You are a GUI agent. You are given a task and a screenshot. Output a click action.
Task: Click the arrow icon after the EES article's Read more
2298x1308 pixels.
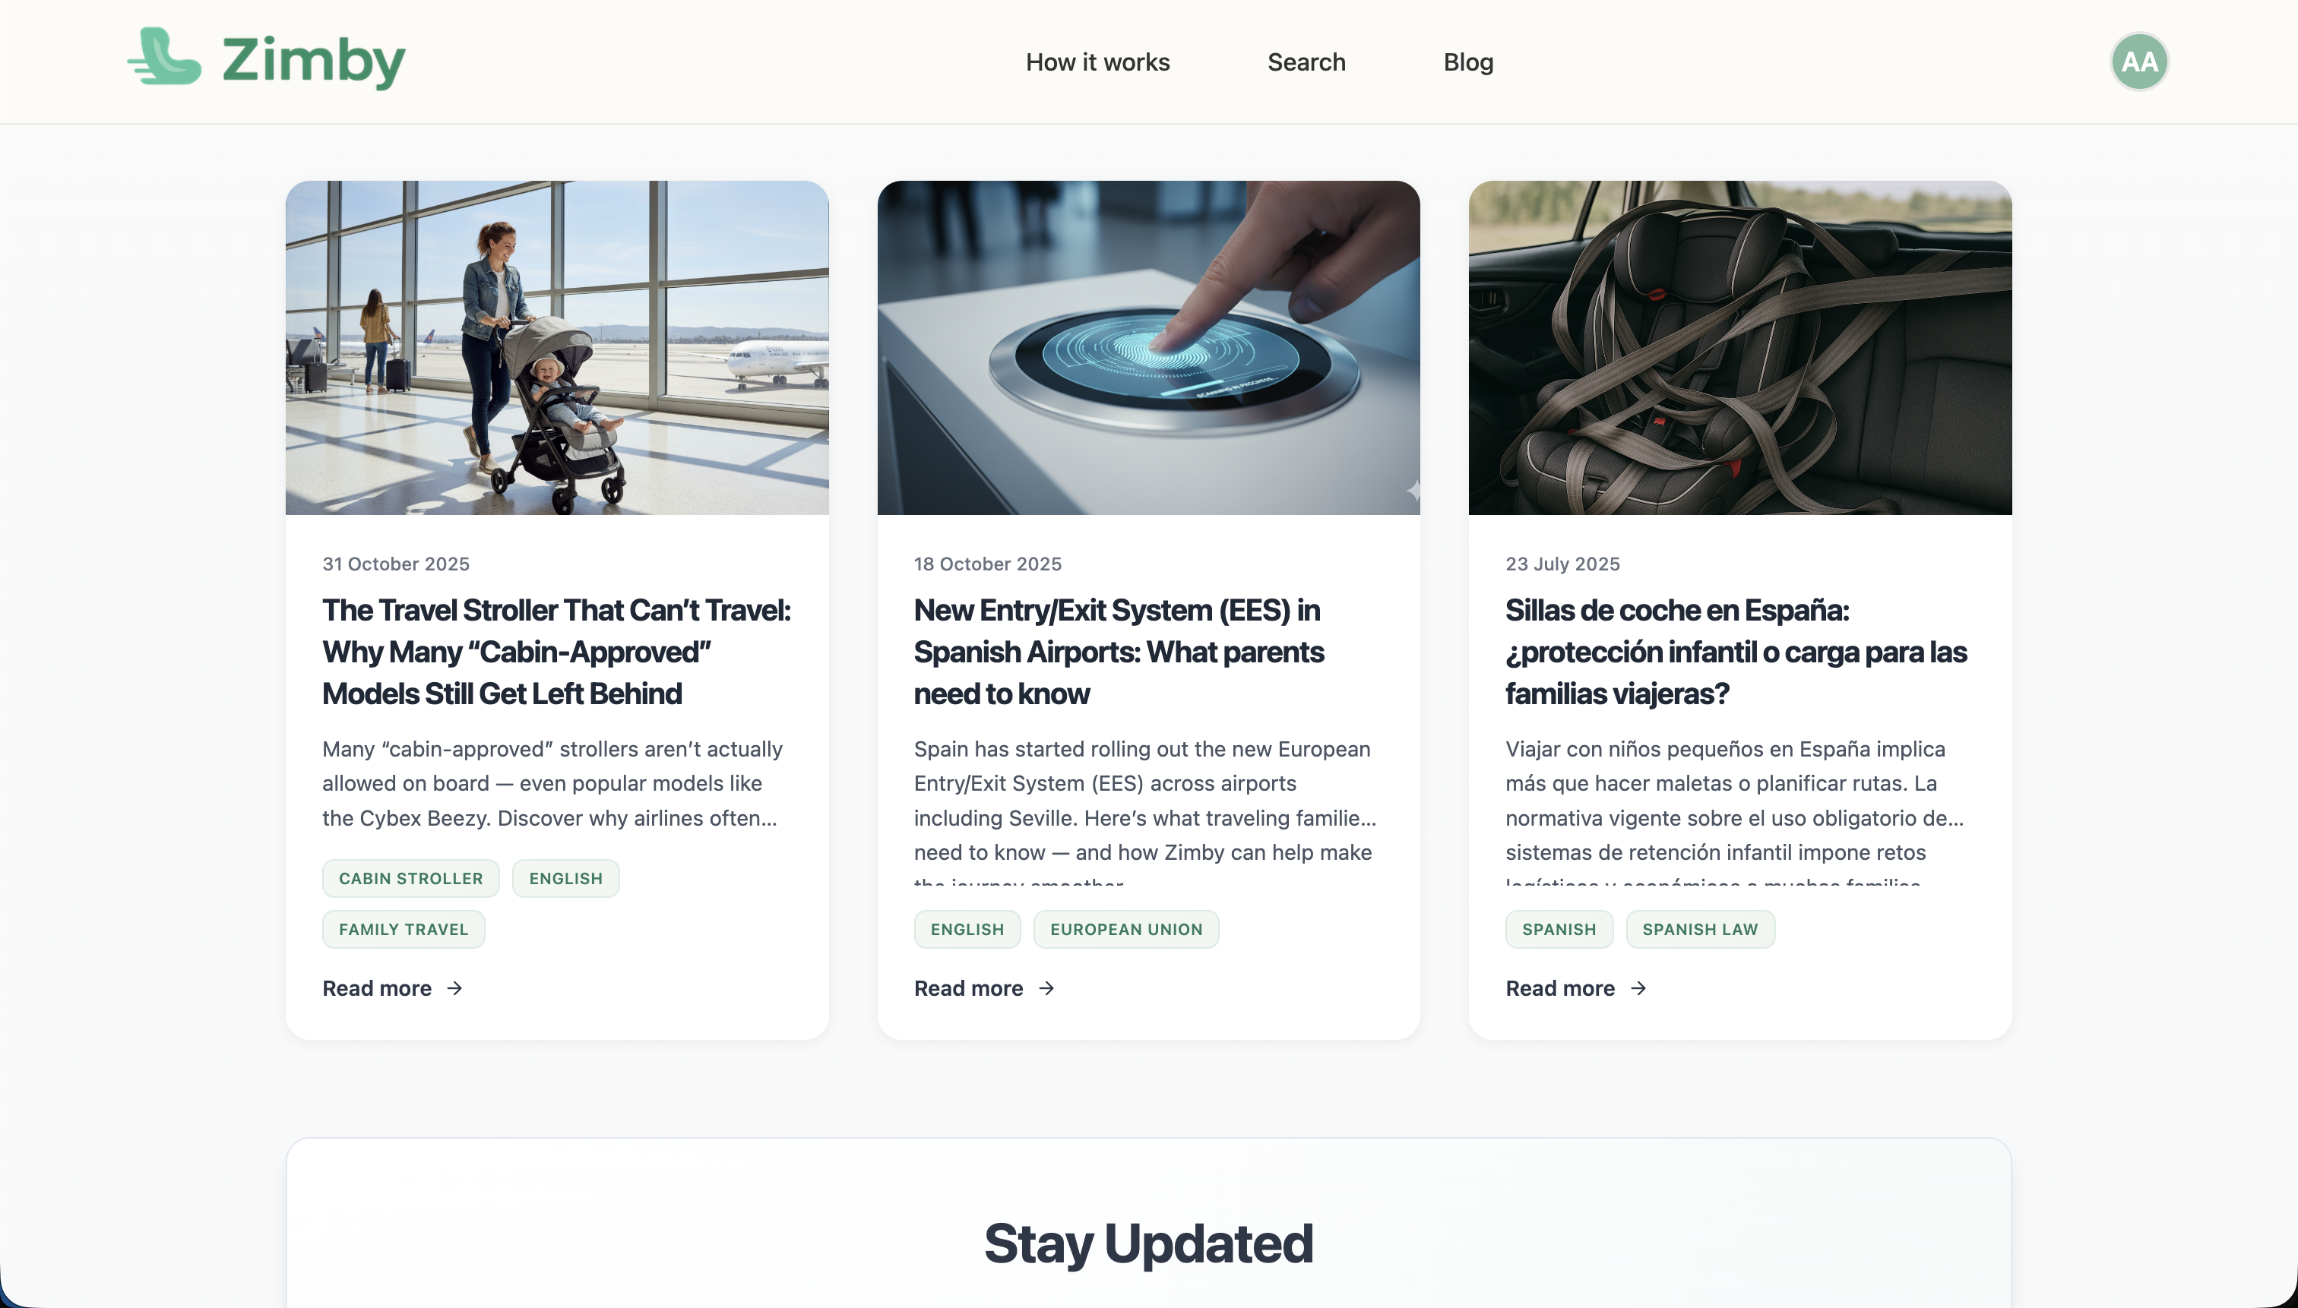(x=1046, y=988)
